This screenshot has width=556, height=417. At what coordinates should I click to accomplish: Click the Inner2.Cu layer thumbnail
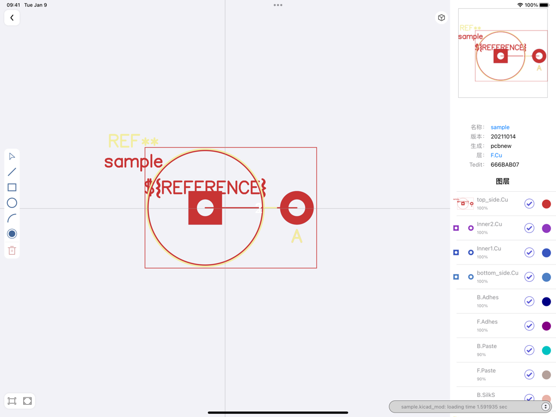(x=463, y=228)
